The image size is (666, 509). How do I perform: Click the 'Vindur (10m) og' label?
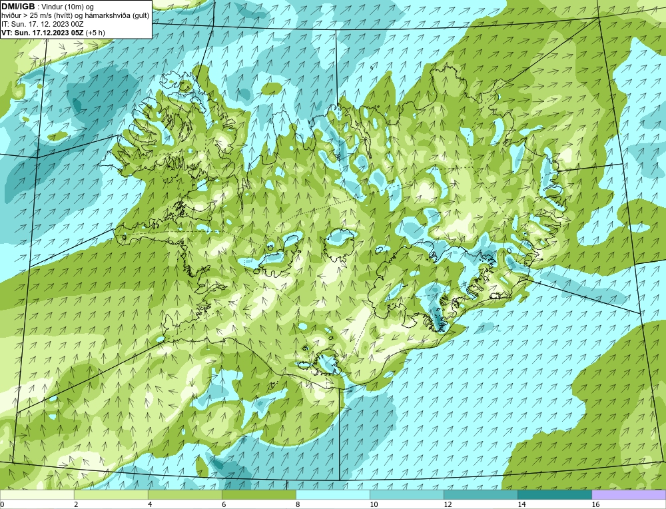point(67,7)
